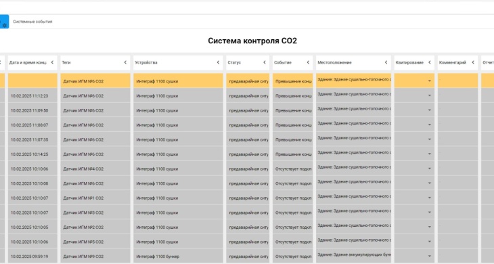Collapse the Событие column via its chevron
The width and height of the screenshot is (494, 264).
pos(308,62)
